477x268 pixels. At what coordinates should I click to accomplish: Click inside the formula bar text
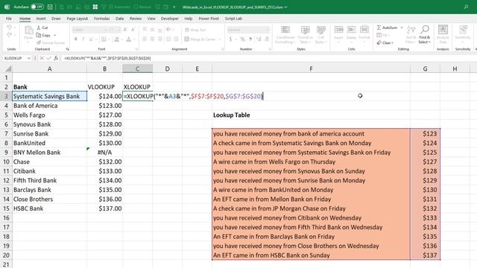tap(107, 58)
